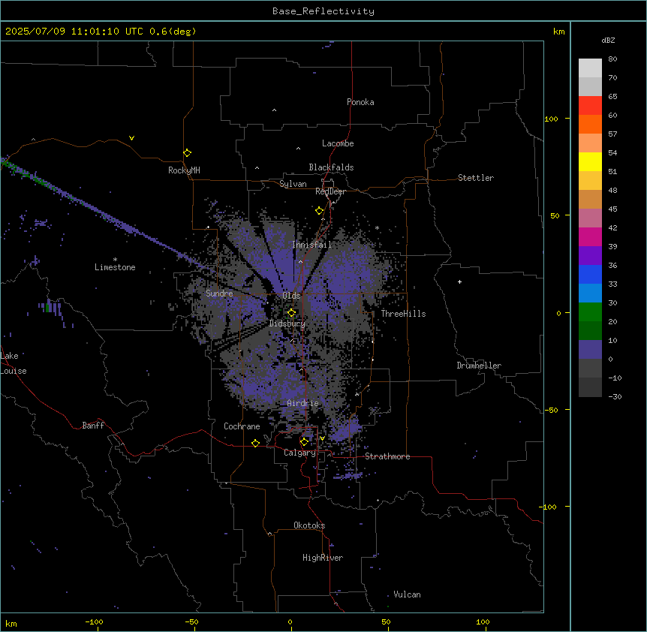Viewport: 647px width, 632px height.
Task: Click the 10 dBZ slate purple swatch
Action: (590, 350)
